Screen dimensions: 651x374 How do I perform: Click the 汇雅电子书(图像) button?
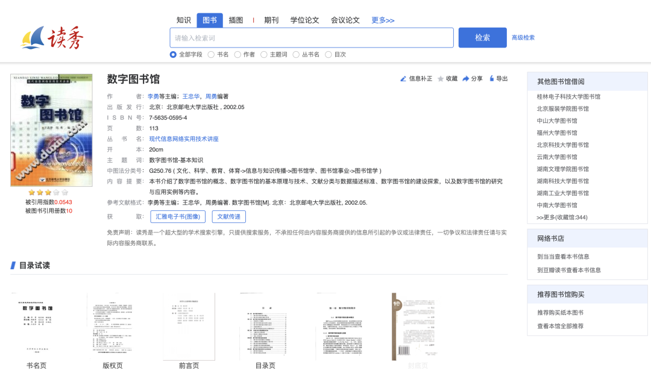coord(178,217)
